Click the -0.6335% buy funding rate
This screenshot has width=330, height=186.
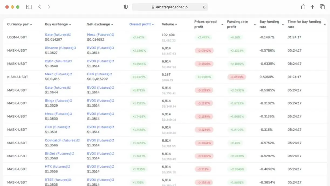click(267, 64)
